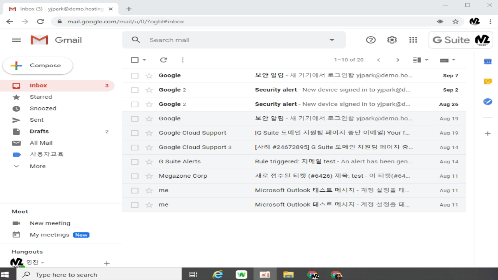This screenshot has height=280, width=498.
Task: Open File Explorer from taskbar
Action: [x=288, y=275]
